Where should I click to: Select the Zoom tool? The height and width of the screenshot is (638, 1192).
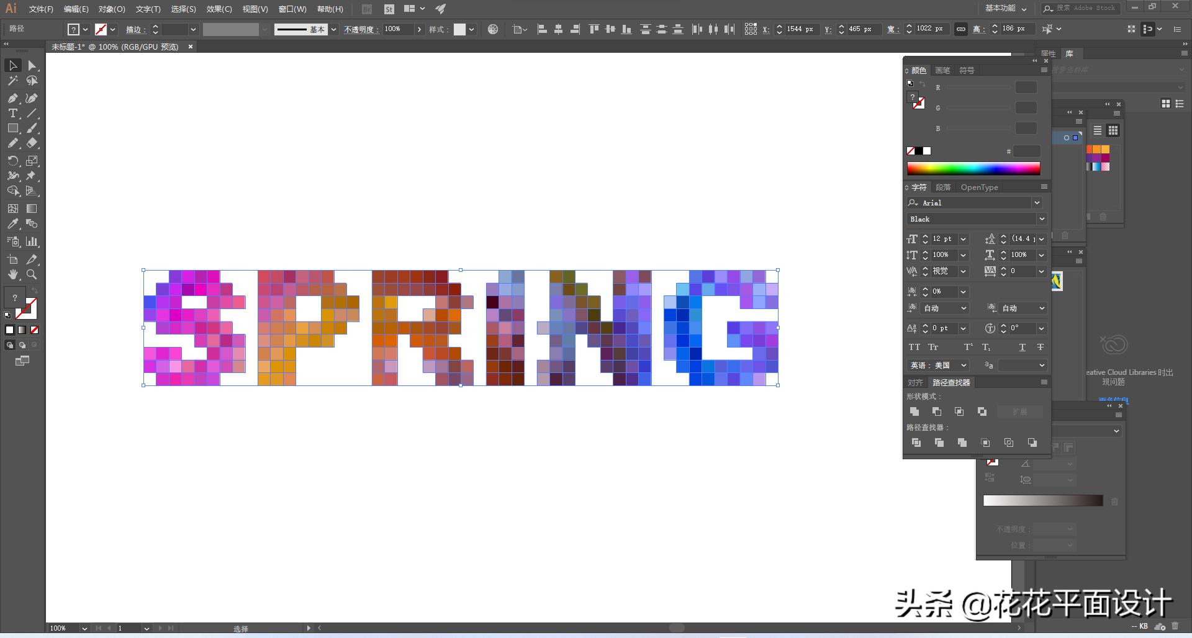(31, 275)
